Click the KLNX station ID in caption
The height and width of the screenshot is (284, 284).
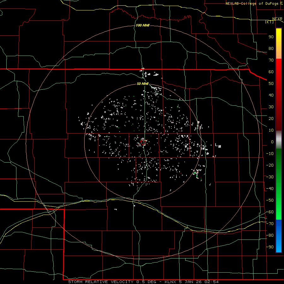(171, 282)
